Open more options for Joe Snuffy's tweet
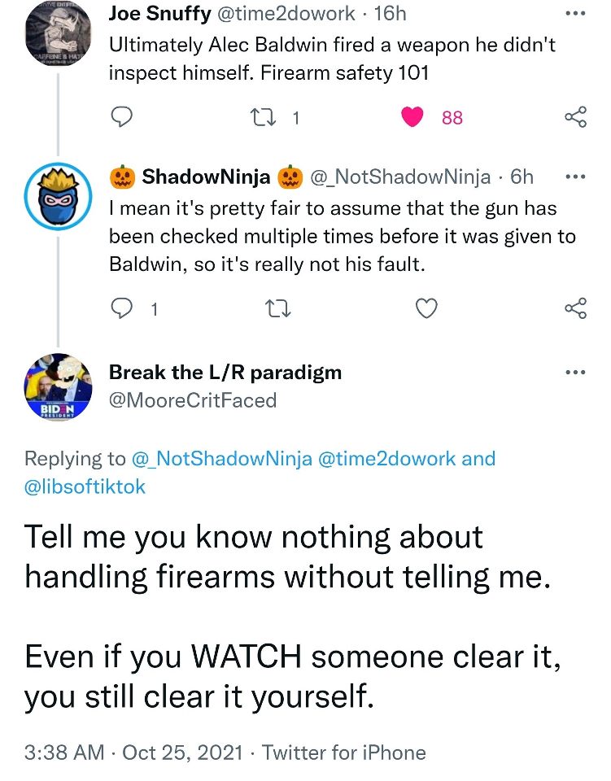 click(574, 15)
